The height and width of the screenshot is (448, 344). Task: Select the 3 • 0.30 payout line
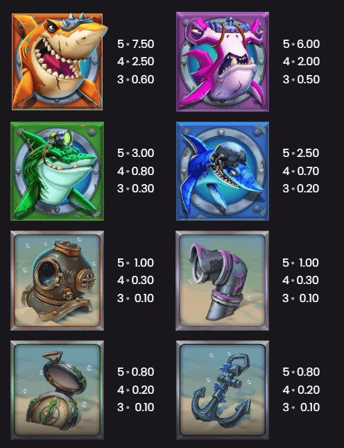[x=135, y=188]
